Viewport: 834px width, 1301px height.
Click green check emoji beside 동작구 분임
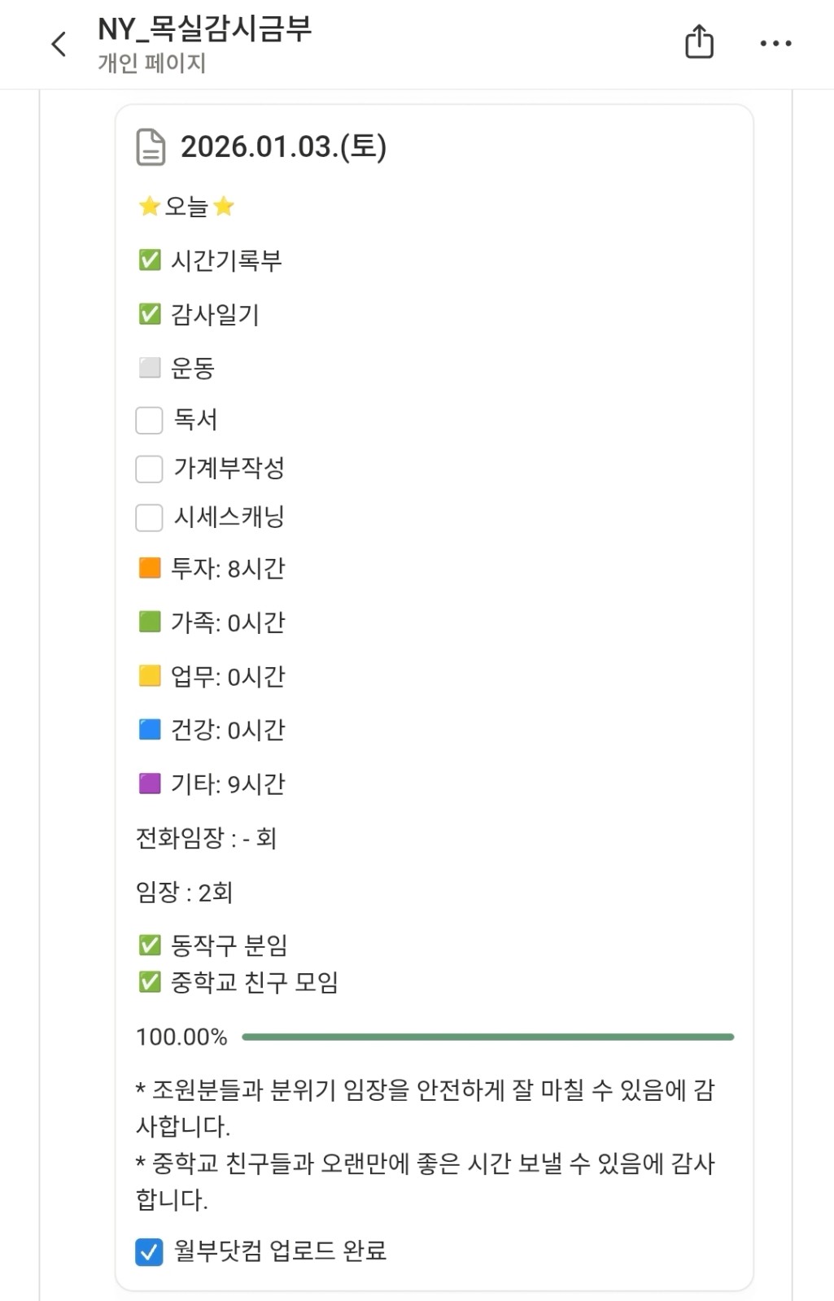point(150,945)
